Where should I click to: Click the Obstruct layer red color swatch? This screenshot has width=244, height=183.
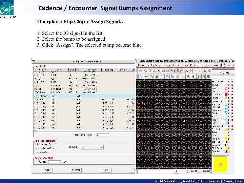(x=226, y=95)
